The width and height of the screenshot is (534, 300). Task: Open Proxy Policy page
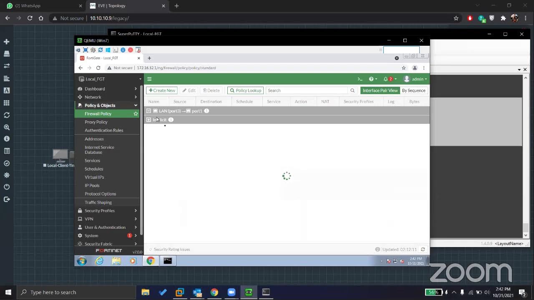click(96, 122)
